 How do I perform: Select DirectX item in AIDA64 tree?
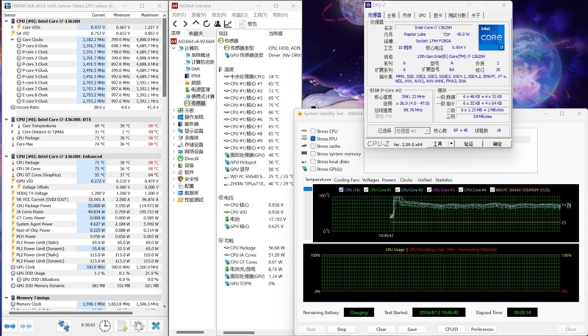pos(188,158)
